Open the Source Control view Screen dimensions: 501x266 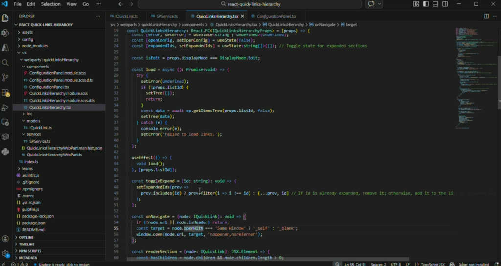click(6, 77)
